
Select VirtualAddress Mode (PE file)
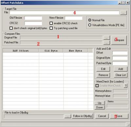pos(90,25)
